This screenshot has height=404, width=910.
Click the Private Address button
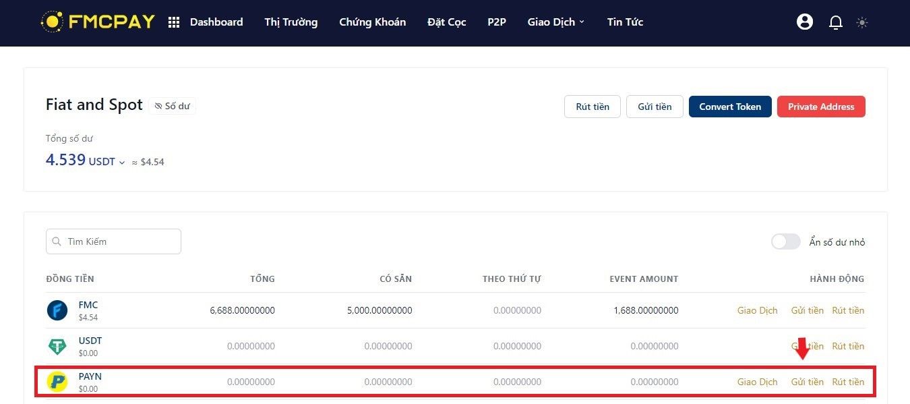pos(821,107)
